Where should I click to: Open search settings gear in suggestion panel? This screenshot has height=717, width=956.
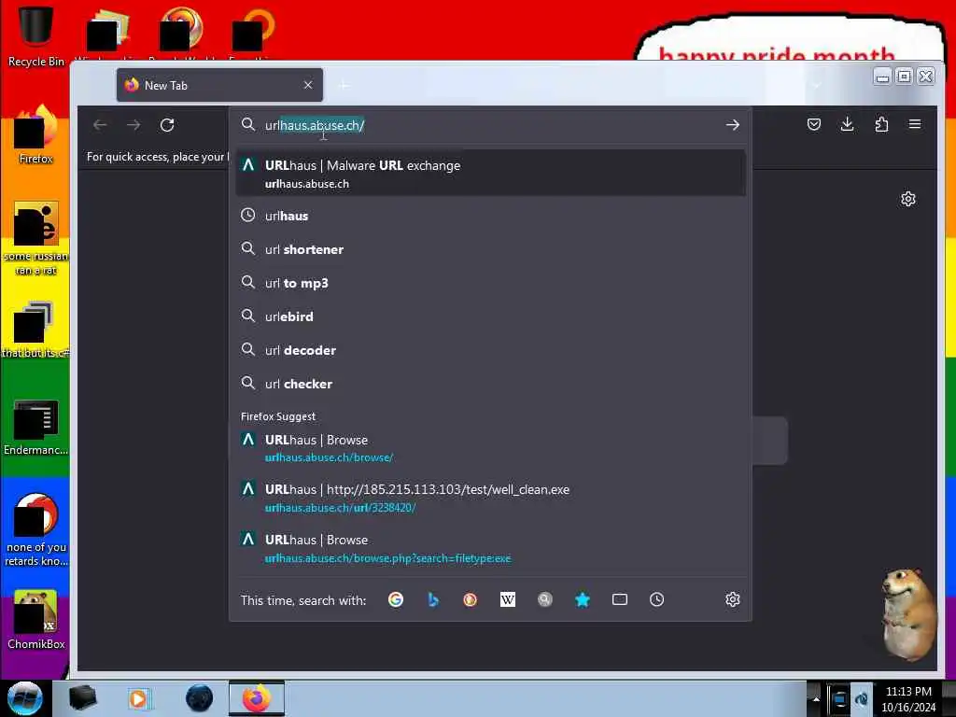pos(732,599)
